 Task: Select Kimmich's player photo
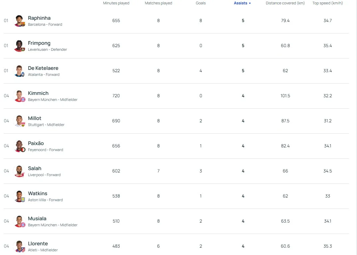pos(19,96)
